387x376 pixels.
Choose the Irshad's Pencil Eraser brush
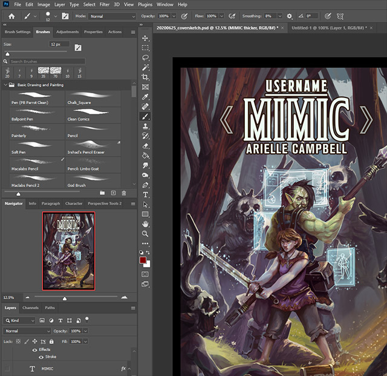(x=93, y=148)
